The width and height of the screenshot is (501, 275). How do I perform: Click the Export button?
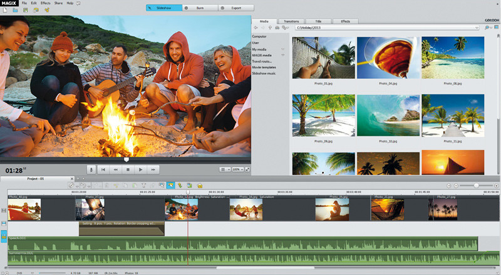tap(236, 8)
